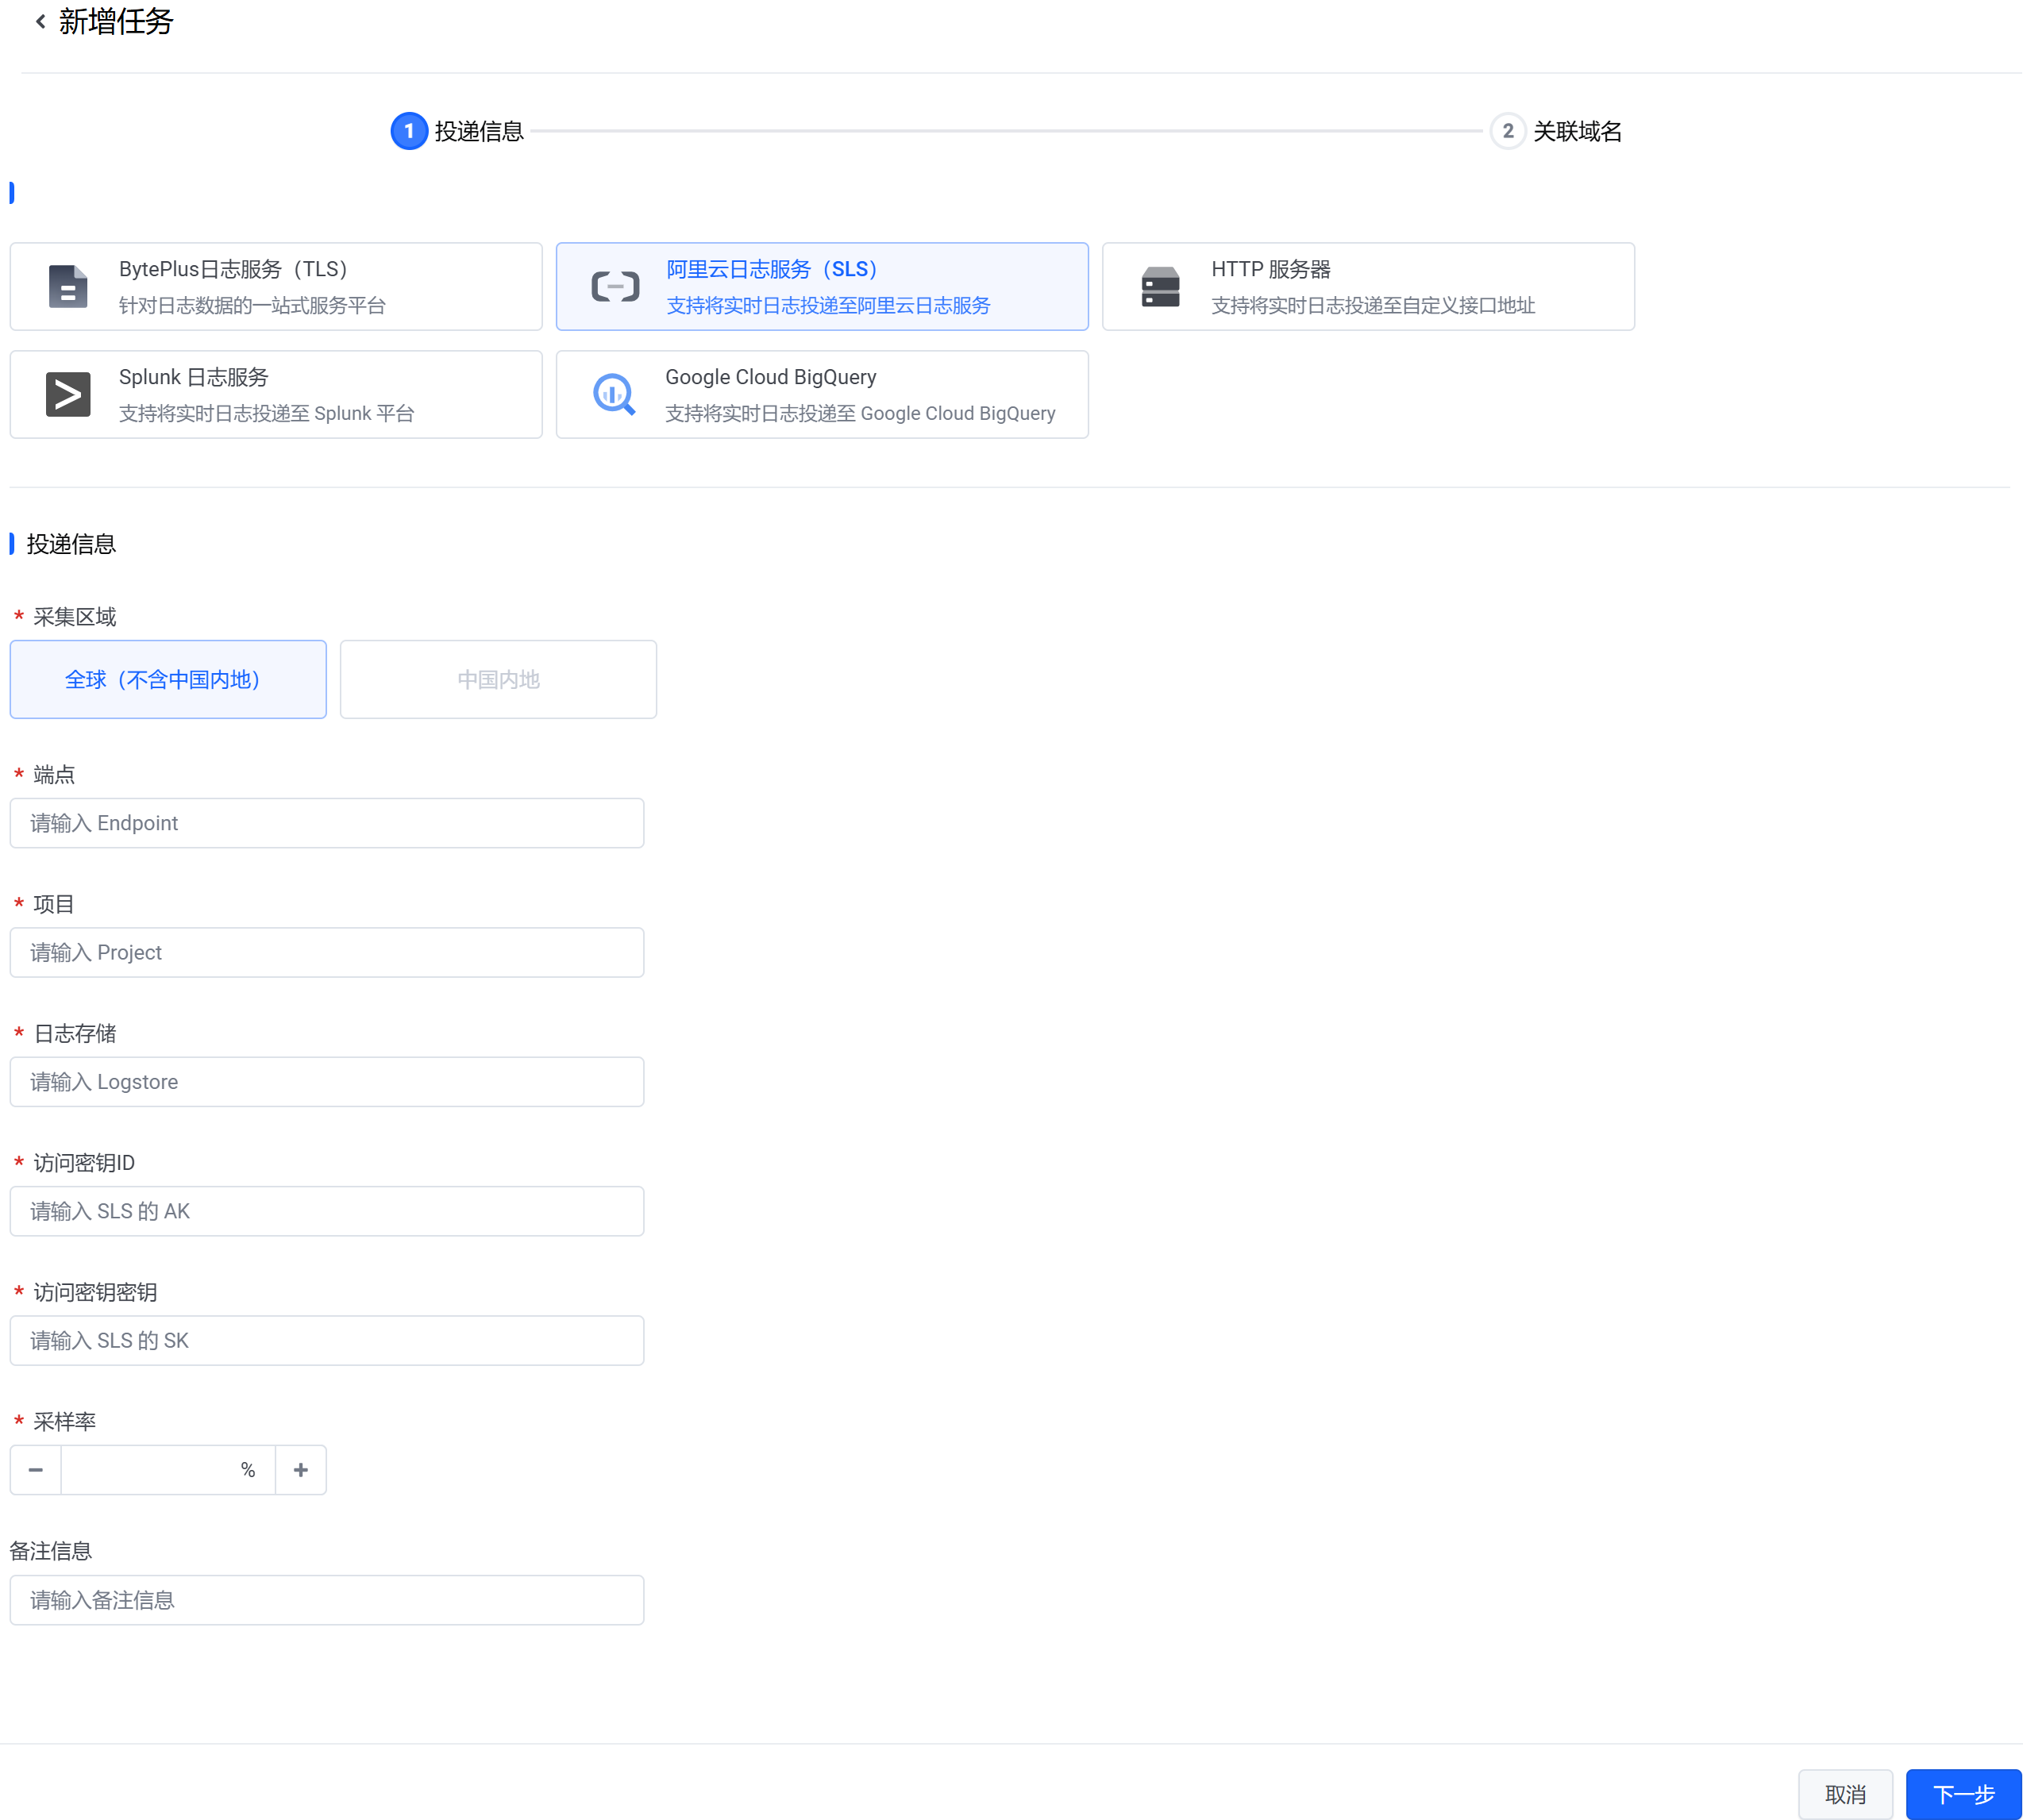2023x1820 pixels.
Task: Select 全球（不含中国内地）collection region
Action: point(168,680)
